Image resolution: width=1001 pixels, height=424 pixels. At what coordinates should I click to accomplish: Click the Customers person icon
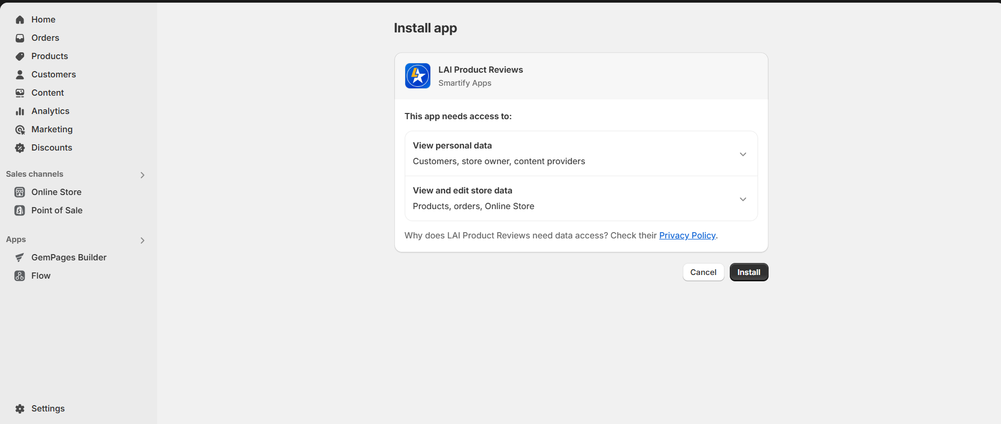pos(20,75)
